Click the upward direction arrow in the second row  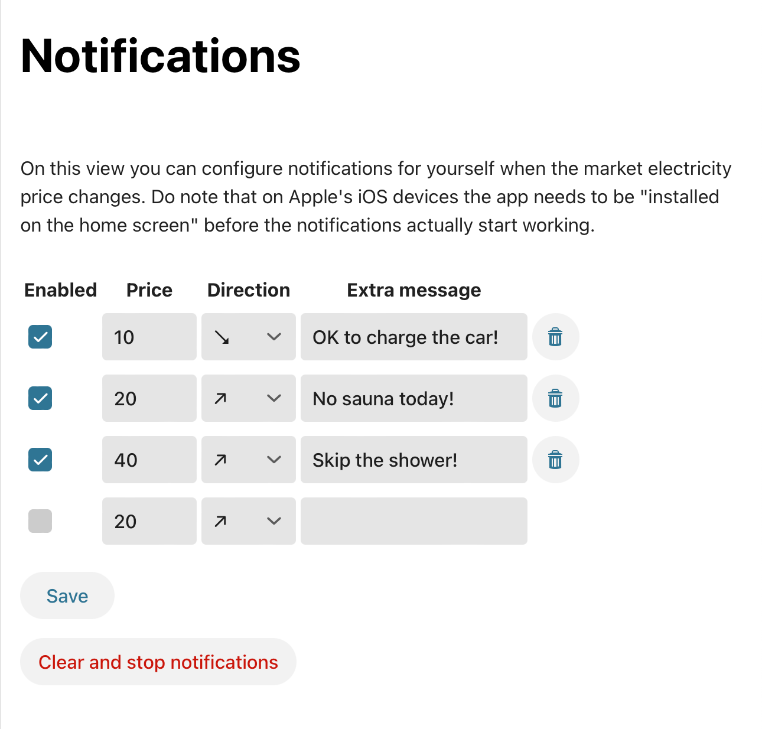[222, 398]
